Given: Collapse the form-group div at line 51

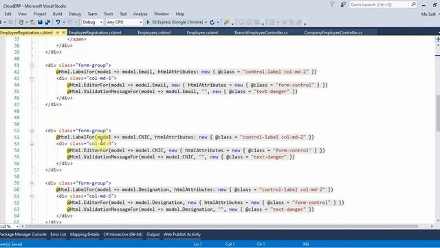Looking at the screenshot, I should pyautogui.click(x=32, y=131).
